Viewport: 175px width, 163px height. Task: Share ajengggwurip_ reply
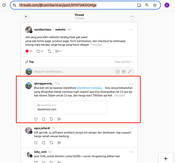(x=59, y=119)
